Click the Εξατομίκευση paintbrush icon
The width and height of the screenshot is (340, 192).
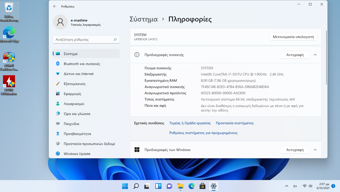58,84
